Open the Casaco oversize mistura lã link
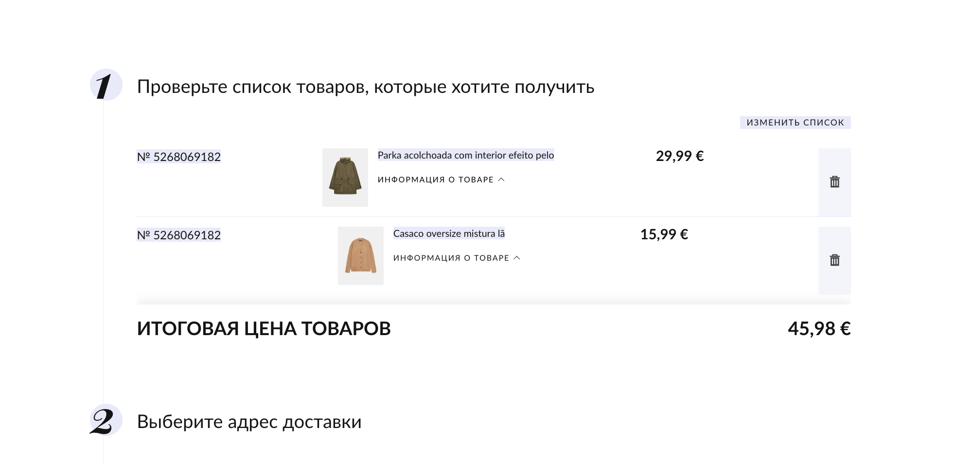The height and width of the screenshot is (464, 957). pos(448,233)
